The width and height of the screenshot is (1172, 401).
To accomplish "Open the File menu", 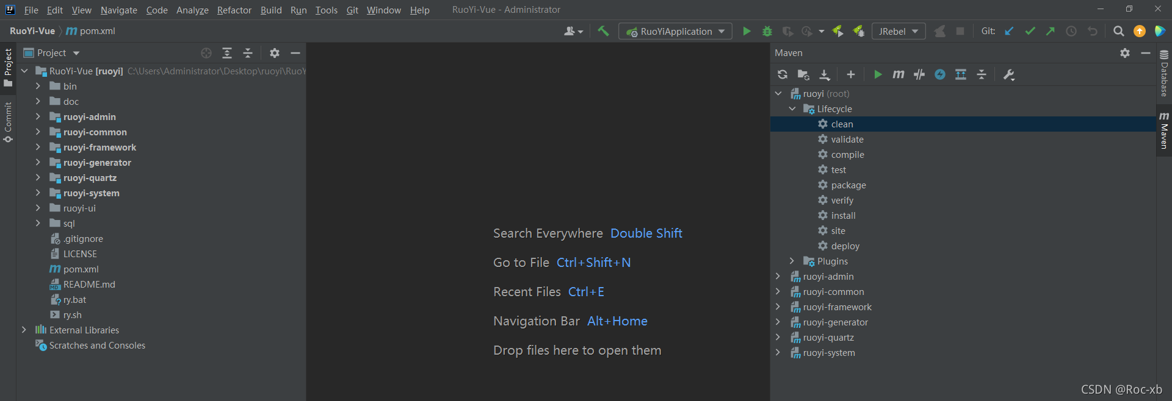I will click(x=31, y=10).
